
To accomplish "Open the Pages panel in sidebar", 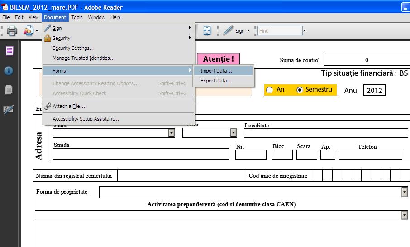I will pos(9,51).
